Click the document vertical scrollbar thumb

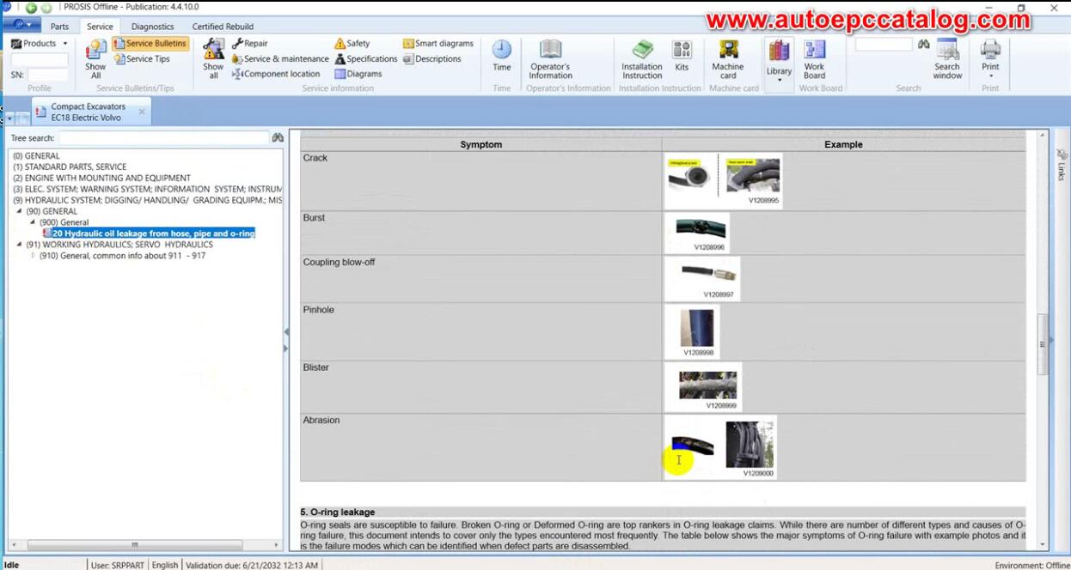point(1043,344)
